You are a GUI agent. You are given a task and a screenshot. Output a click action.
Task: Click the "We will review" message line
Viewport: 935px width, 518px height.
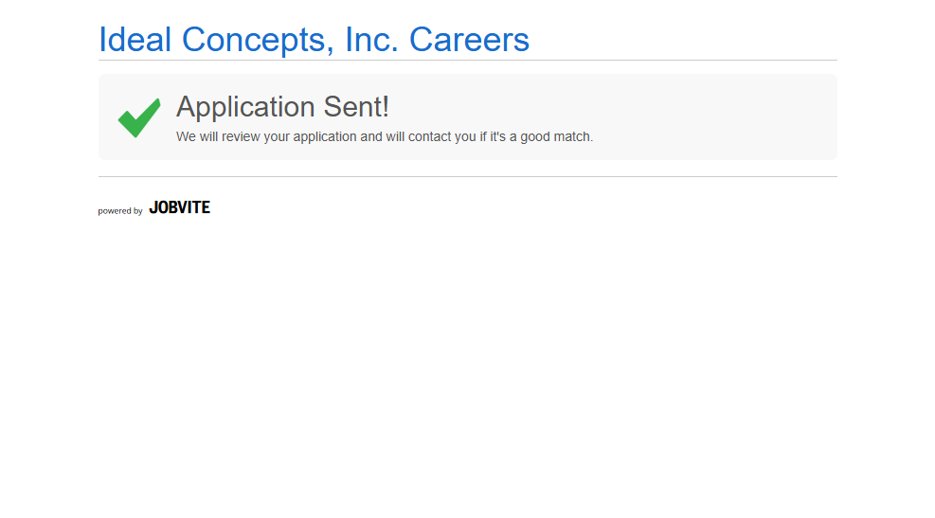pos(384,136)
